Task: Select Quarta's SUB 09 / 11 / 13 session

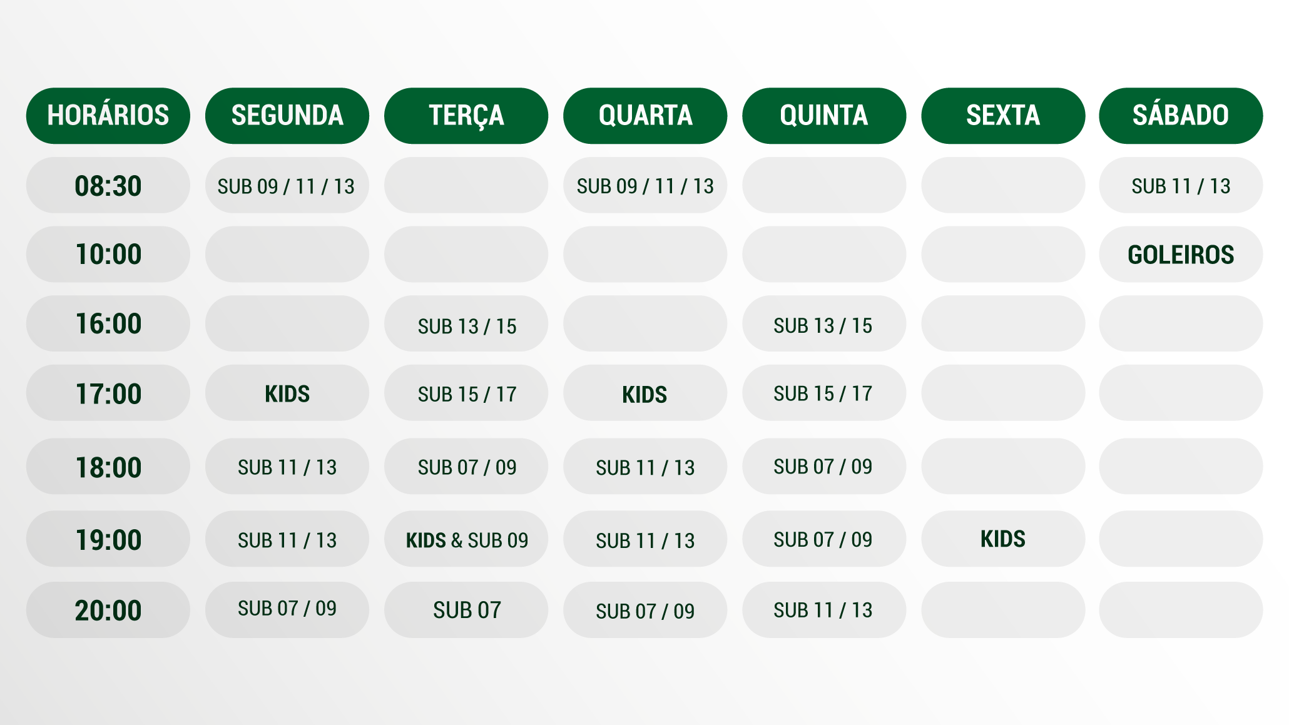Action: click(x=644, y=186)
